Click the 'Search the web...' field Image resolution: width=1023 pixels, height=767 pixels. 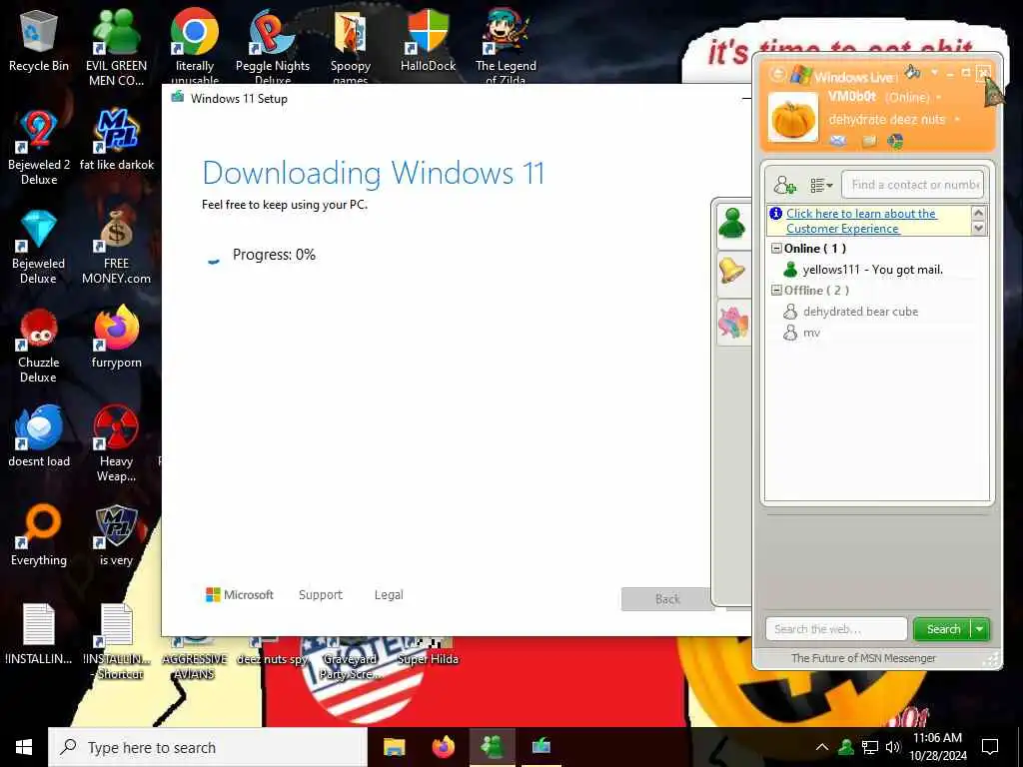836,629
